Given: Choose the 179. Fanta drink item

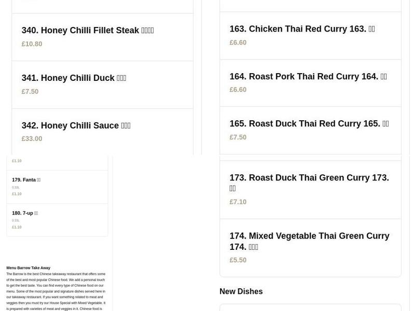Looking at the screenshot, I should coord(26,180).
